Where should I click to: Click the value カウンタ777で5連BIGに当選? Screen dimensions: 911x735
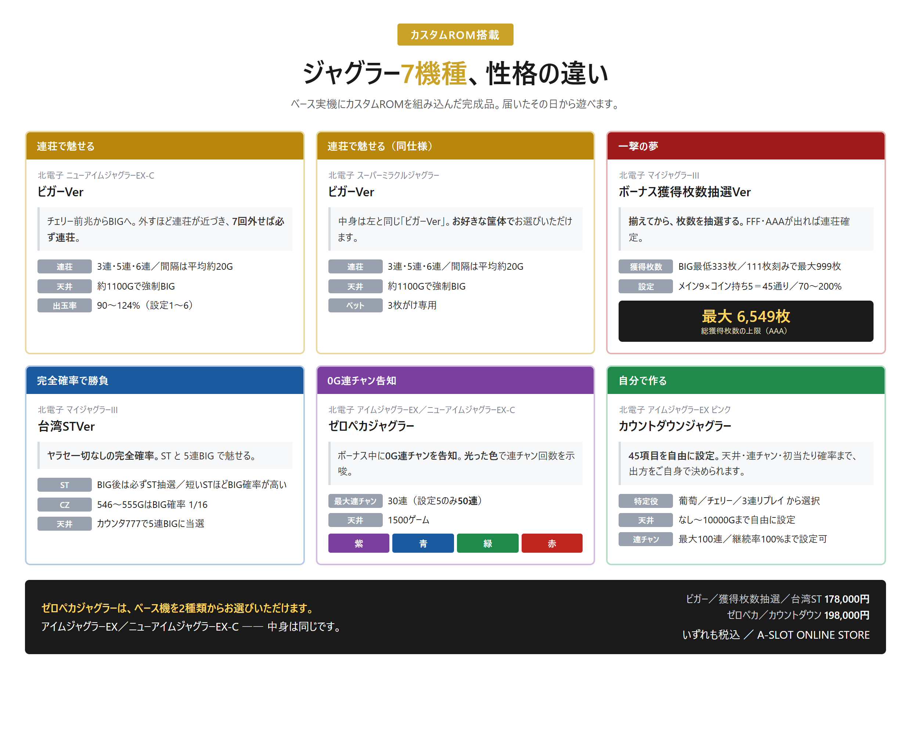click(151, 524)
